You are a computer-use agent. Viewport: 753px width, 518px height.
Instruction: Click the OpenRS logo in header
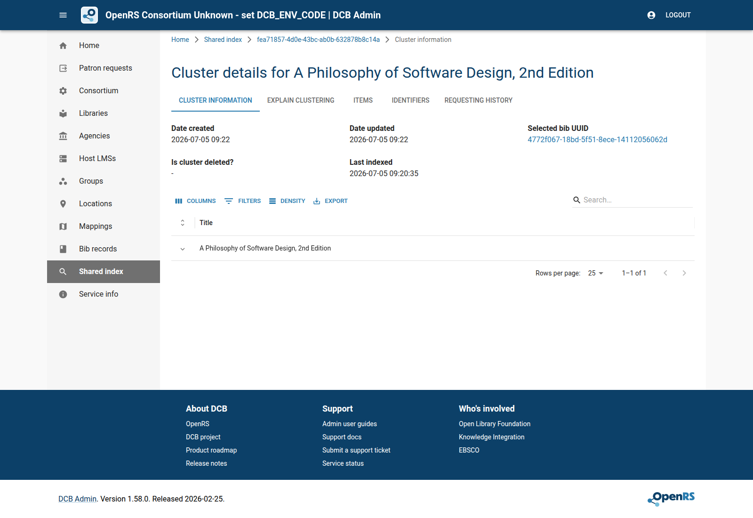pos(89,15)
